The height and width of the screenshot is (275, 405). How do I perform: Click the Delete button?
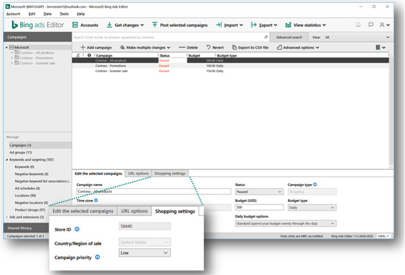pos(188,47)
